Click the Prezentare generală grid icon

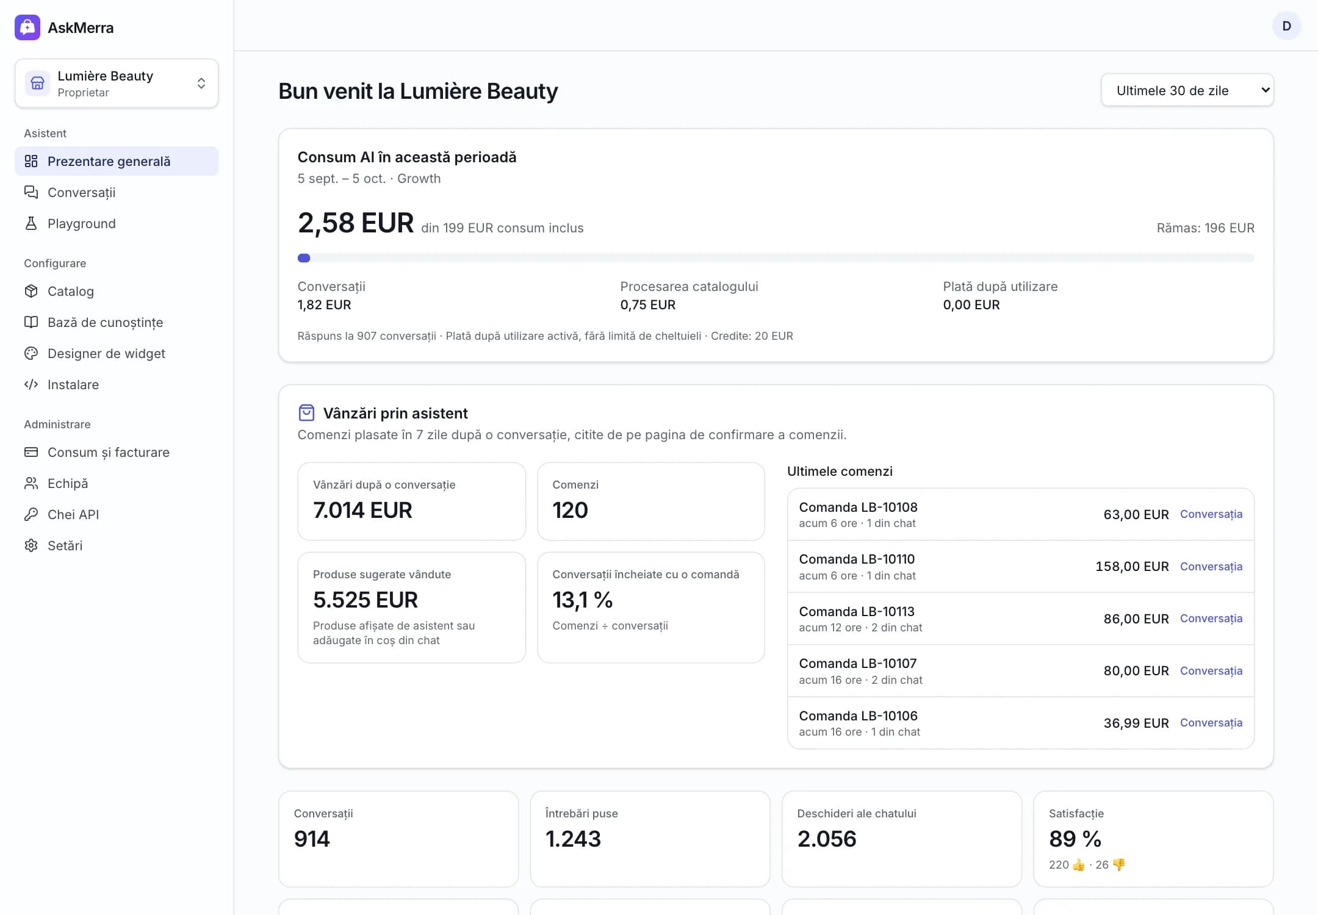(31, 161)
